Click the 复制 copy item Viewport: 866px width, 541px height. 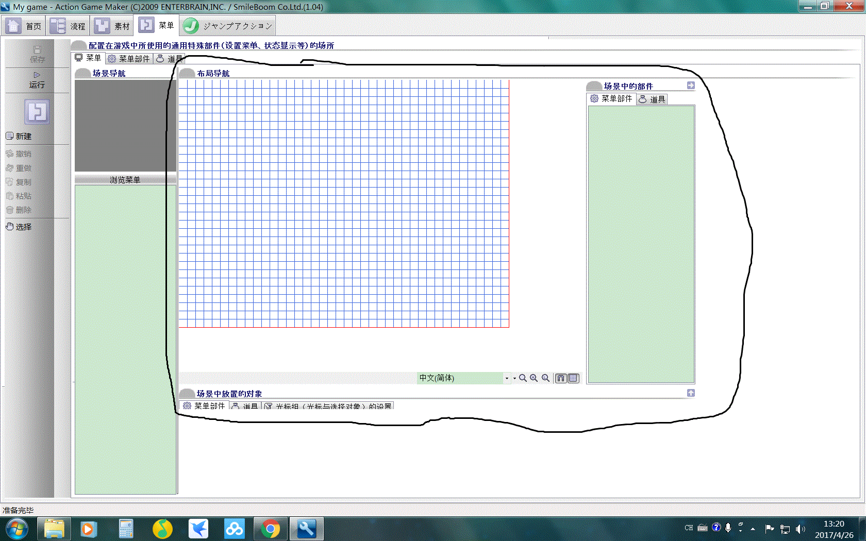point(19,182)
